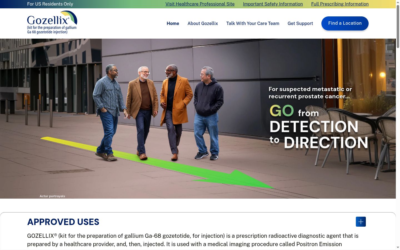Click the Gozellix logo
This screenshot has width=400, height=250.
[52, 22]
